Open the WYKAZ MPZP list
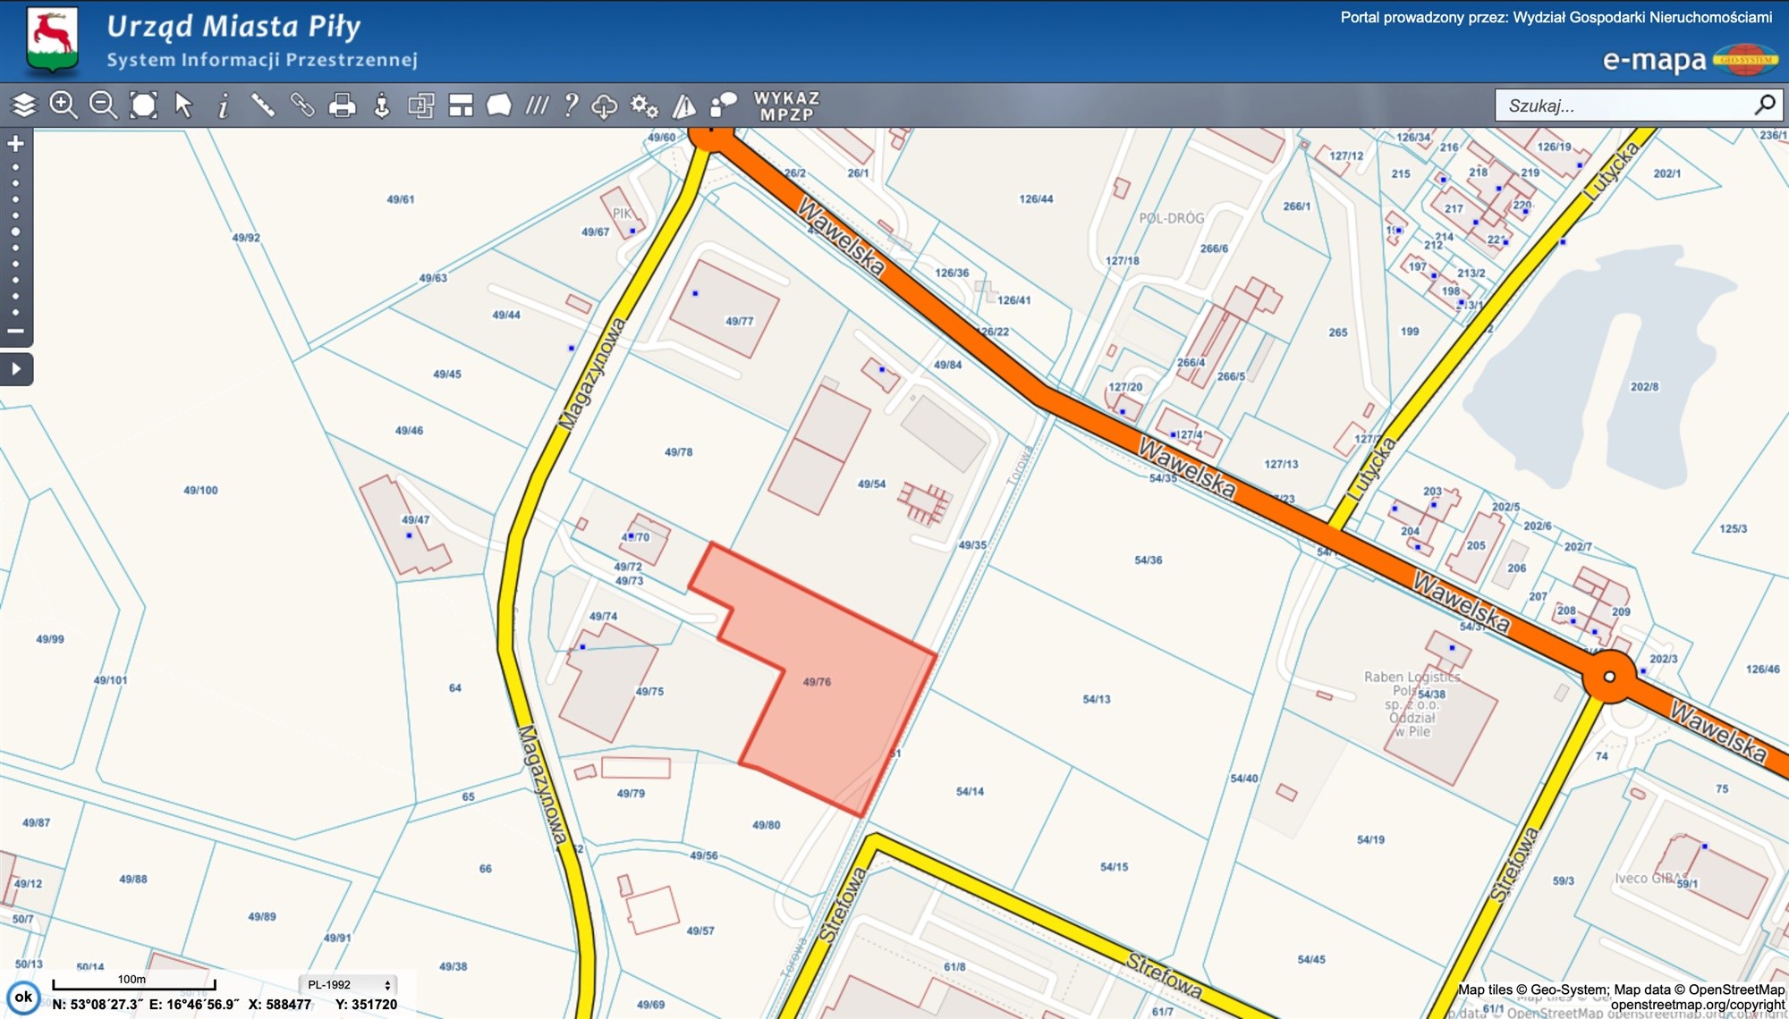This screenshot has width=1789, height=1019. (786, 105)
